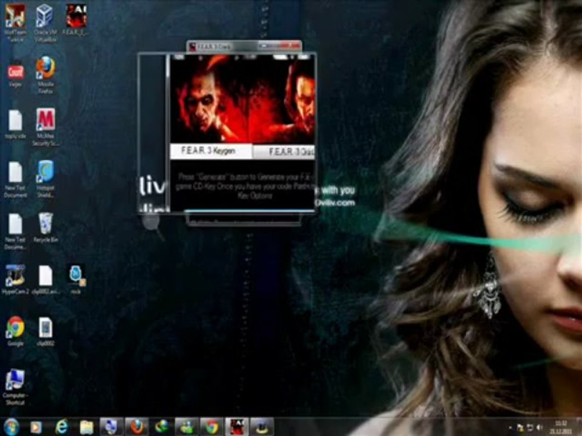Open Windows Explorer folder on taskbar
Image resolution: width=582 pixels, height=436 pixels.
click(87, 427)
